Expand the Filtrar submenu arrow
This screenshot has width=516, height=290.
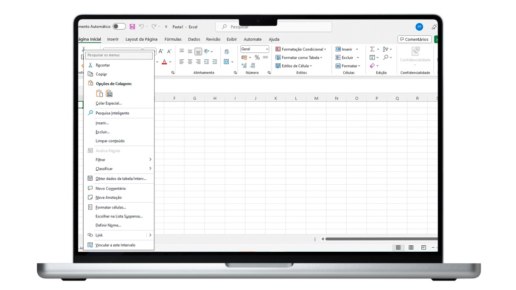pos(150,160)
